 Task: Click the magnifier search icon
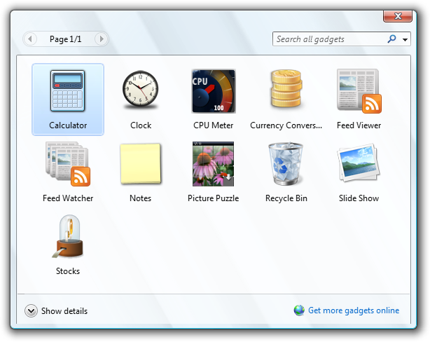(x=391, y=39)
